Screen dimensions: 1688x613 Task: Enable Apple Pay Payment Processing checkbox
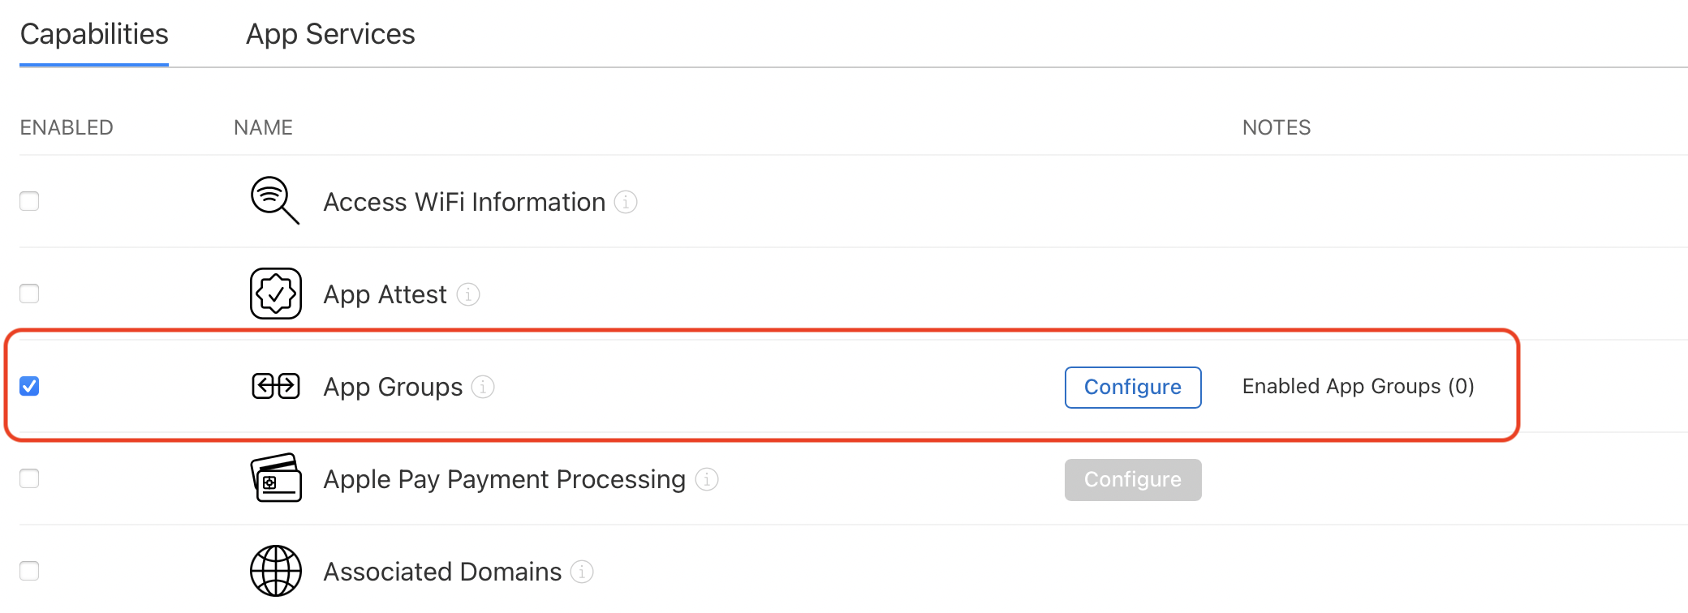coord(29,478)
